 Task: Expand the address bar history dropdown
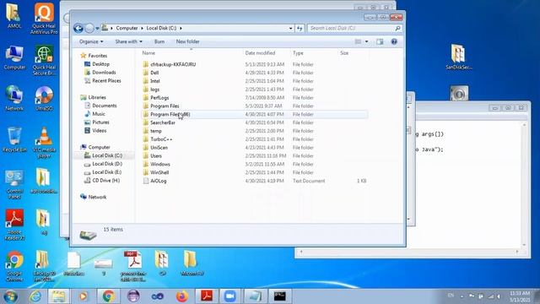click(290, 28)
